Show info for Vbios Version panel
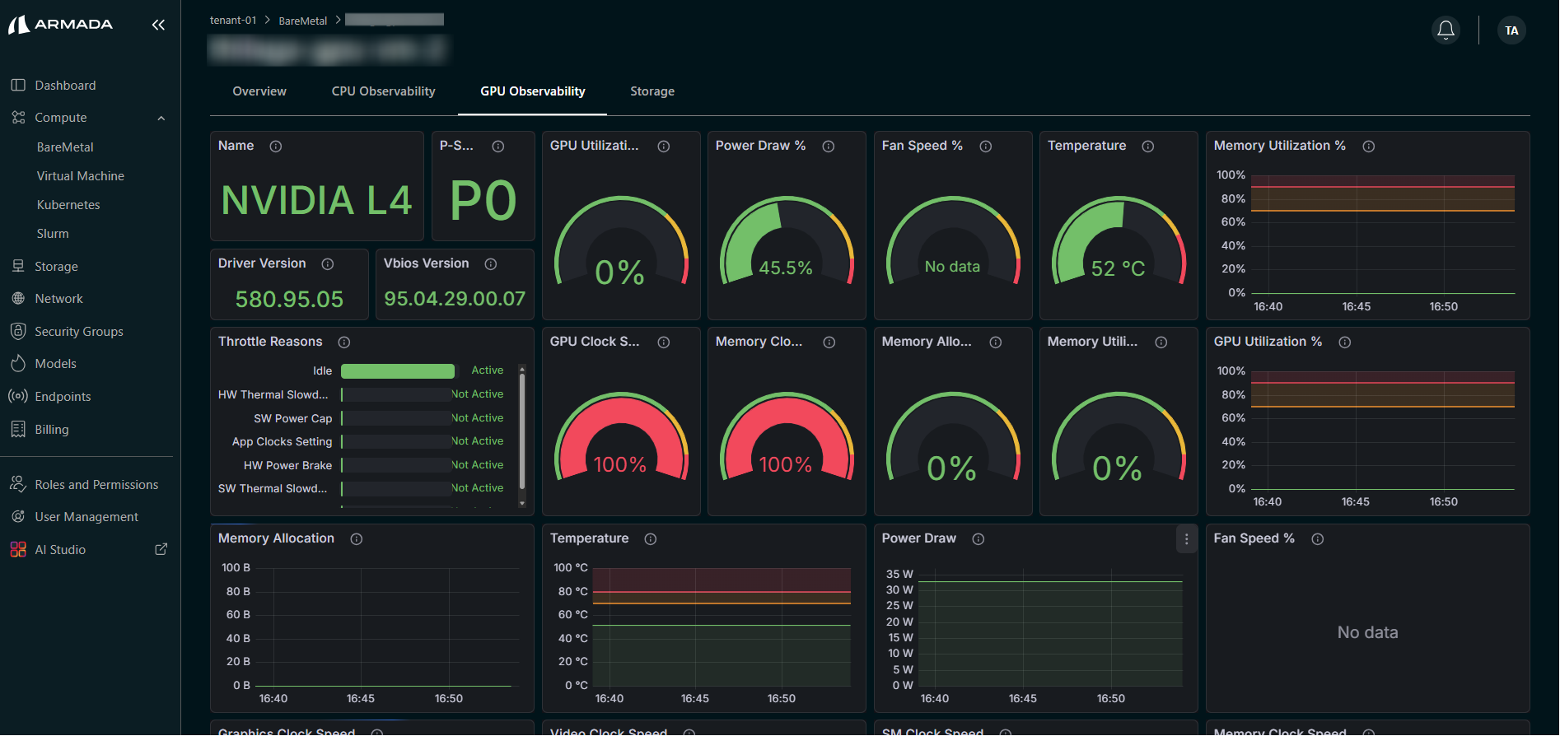This screenshot has height=736, width=1560. point(491,264)
